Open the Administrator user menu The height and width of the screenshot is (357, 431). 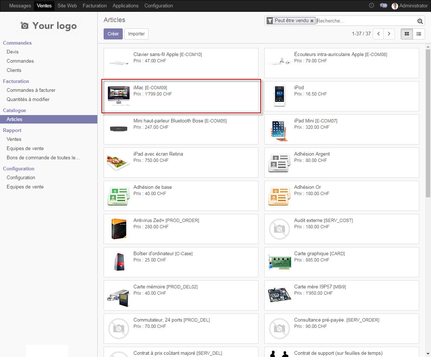[x=410, y=6]
